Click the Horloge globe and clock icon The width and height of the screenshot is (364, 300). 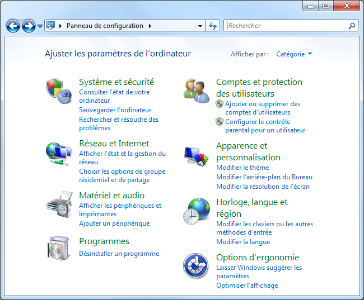click(x=197, y=211)
